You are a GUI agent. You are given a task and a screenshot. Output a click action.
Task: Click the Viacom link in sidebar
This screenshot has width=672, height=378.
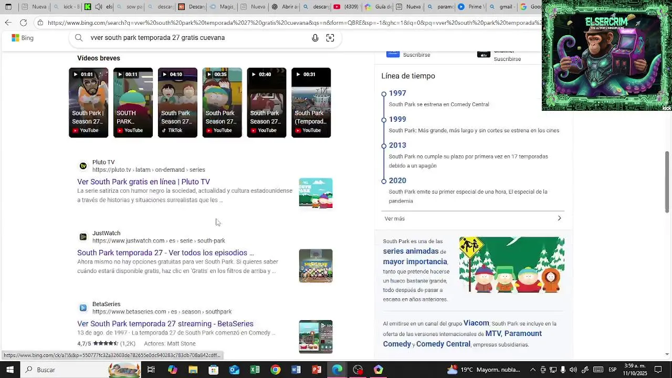[476, 323]
